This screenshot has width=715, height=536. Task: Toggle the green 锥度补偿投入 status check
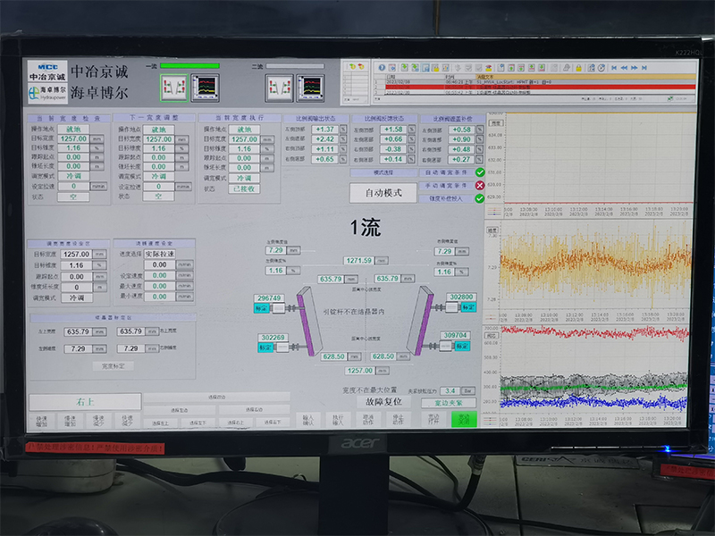tap(480, 198)
